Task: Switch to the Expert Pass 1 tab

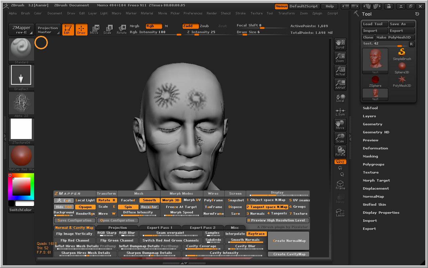Action: click(x=159, y=228)
